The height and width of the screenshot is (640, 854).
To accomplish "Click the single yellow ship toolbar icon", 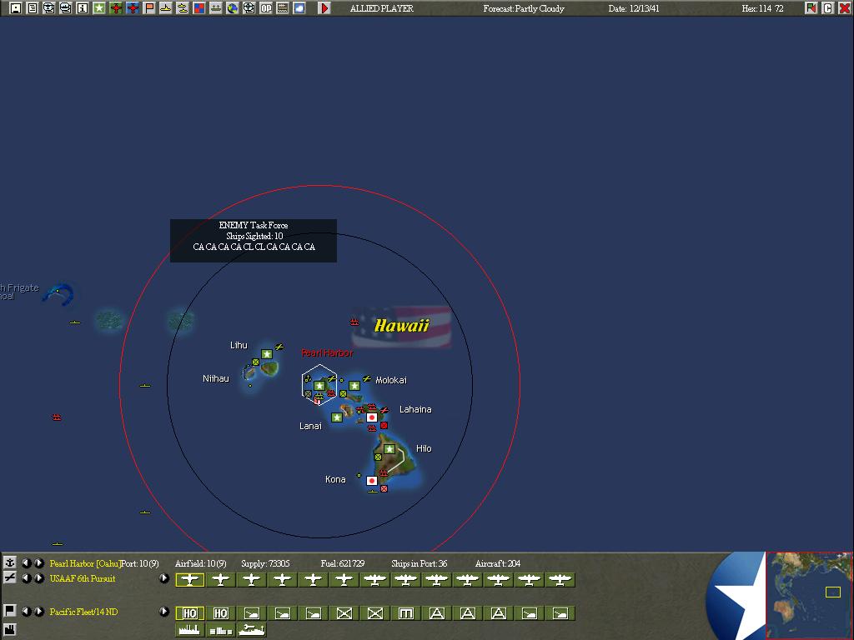I will coord(166,8).
